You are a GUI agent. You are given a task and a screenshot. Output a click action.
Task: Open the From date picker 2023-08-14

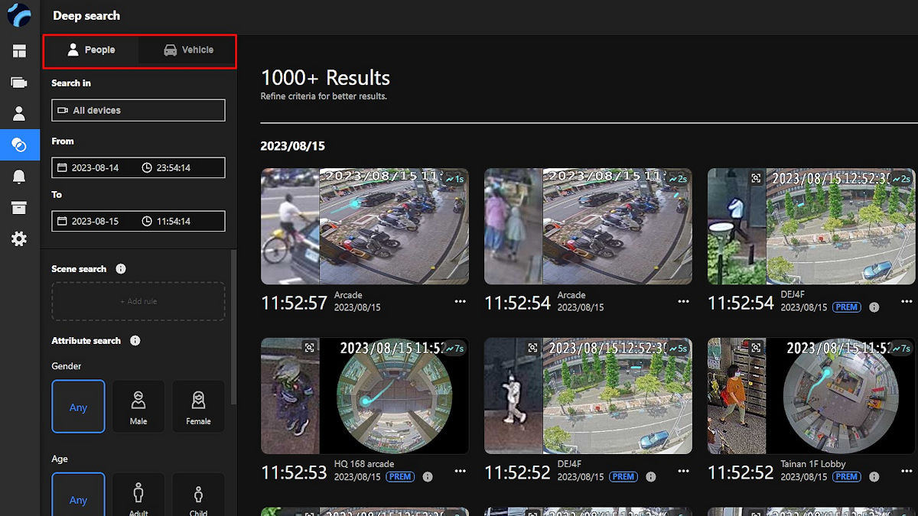(95, 167)
